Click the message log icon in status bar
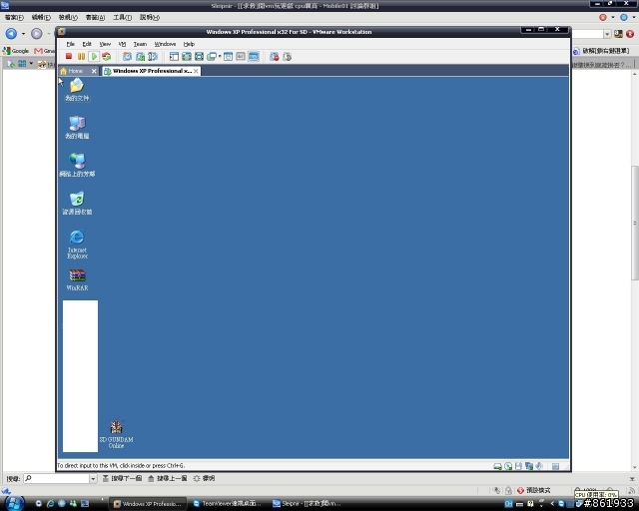 coord(555,466)
